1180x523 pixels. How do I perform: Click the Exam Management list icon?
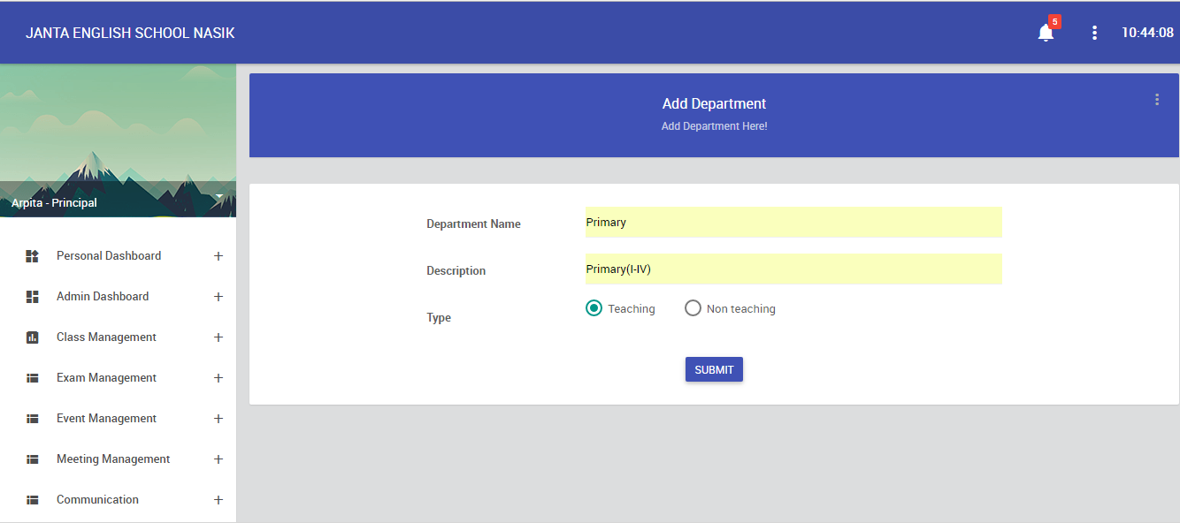[x=33, y=378]
